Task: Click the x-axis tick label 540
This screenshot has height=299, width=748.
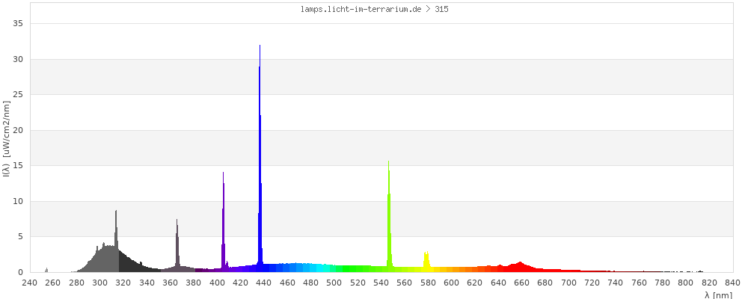Action: [x=381, y=283]
